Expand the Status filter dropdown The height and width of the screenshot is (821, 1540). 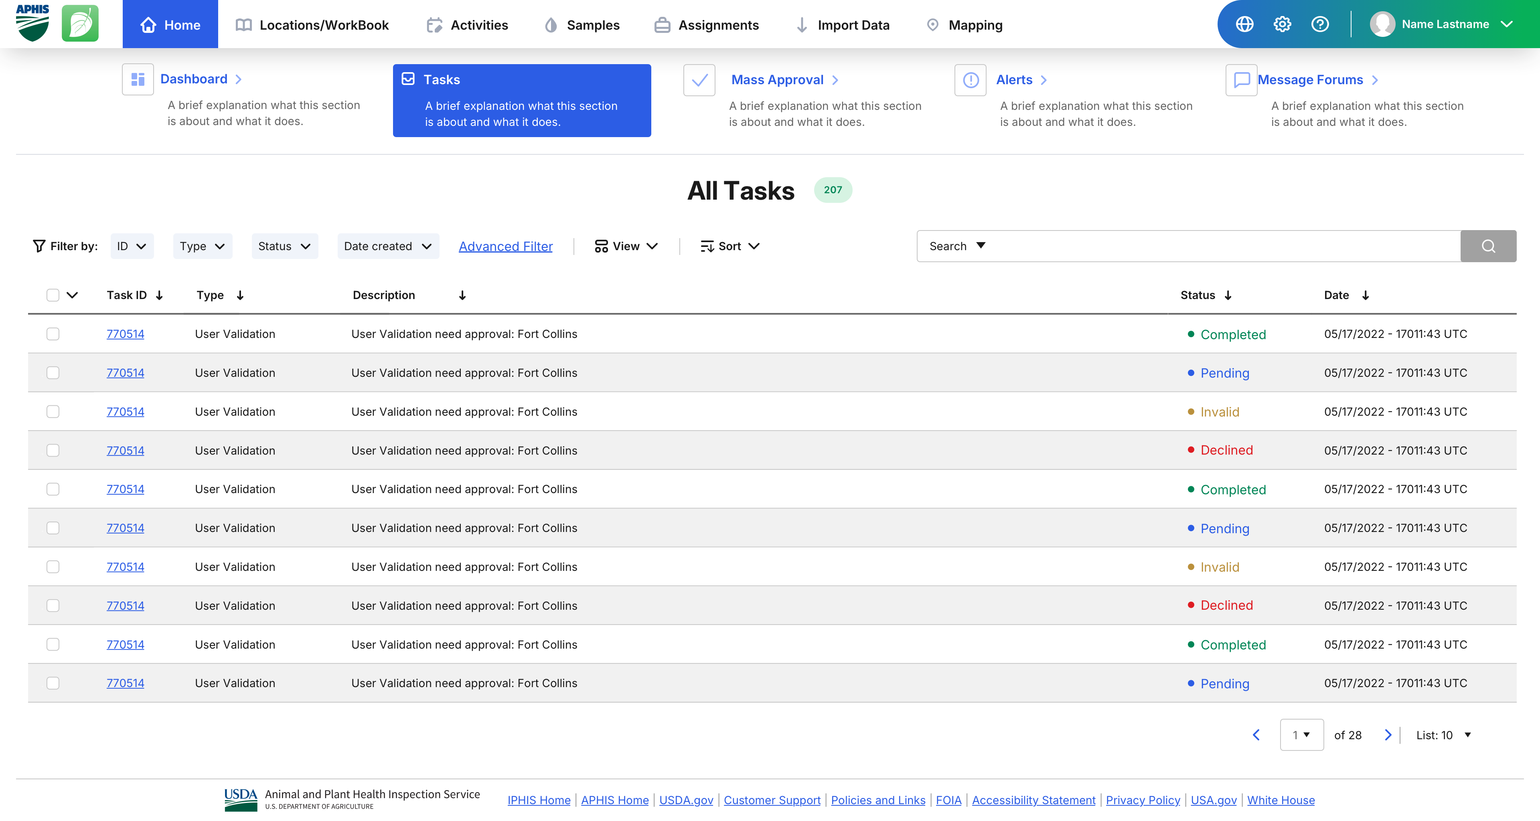[x=285, y=246]
